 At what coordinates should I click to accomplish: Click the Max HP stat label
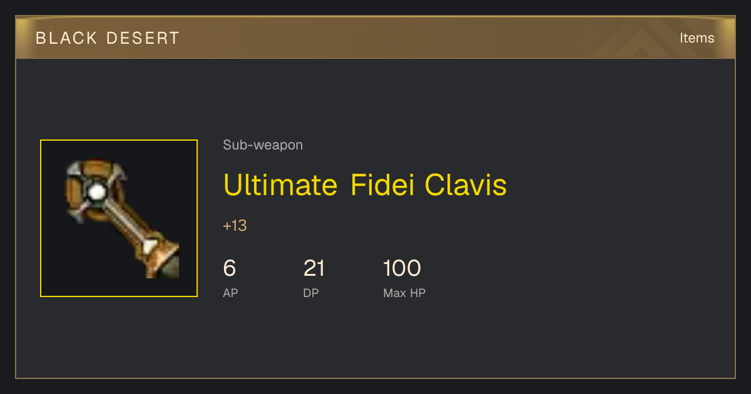404,293
